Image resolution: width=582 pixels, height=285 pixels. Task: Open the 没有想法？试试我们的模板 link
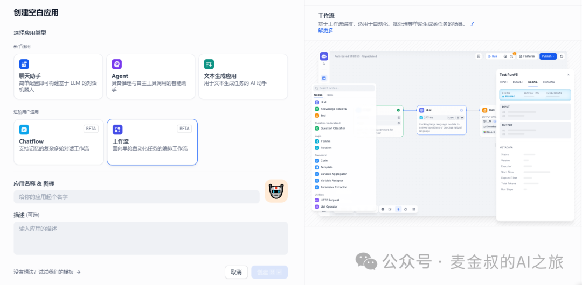click(x=47, y=272)
